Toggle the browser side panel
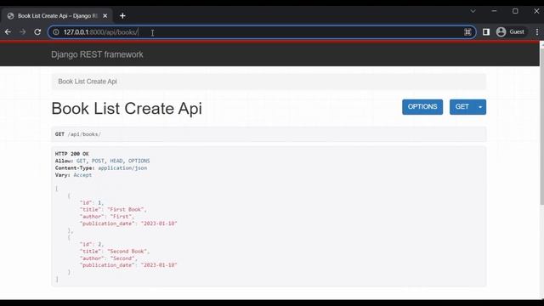The width and height of the screenshot is (544, 306). (486, 32)
